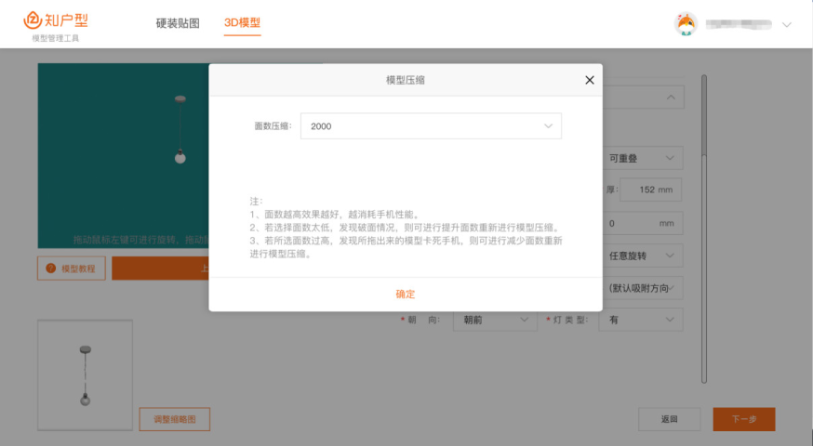
Task: Click the 下一步 next button
Action: click(743, 419)
